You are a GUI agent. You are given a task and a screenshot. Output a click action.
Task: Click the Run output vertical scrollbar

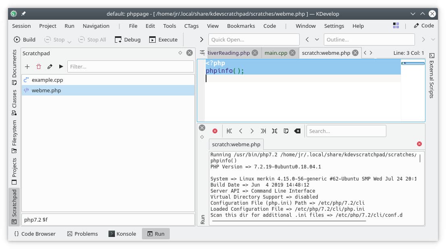tap(420, 158)
